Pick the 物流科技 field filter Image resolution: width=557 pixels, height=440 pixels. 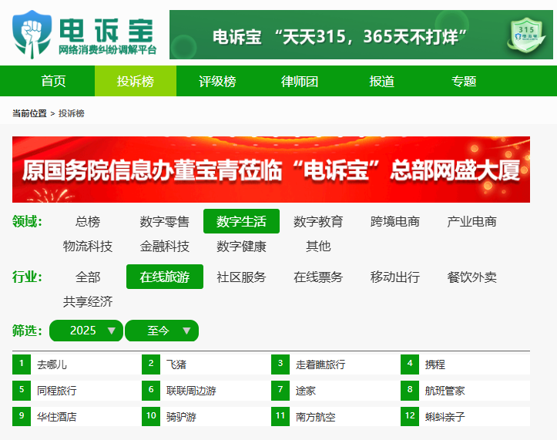[x=88, y=246]
